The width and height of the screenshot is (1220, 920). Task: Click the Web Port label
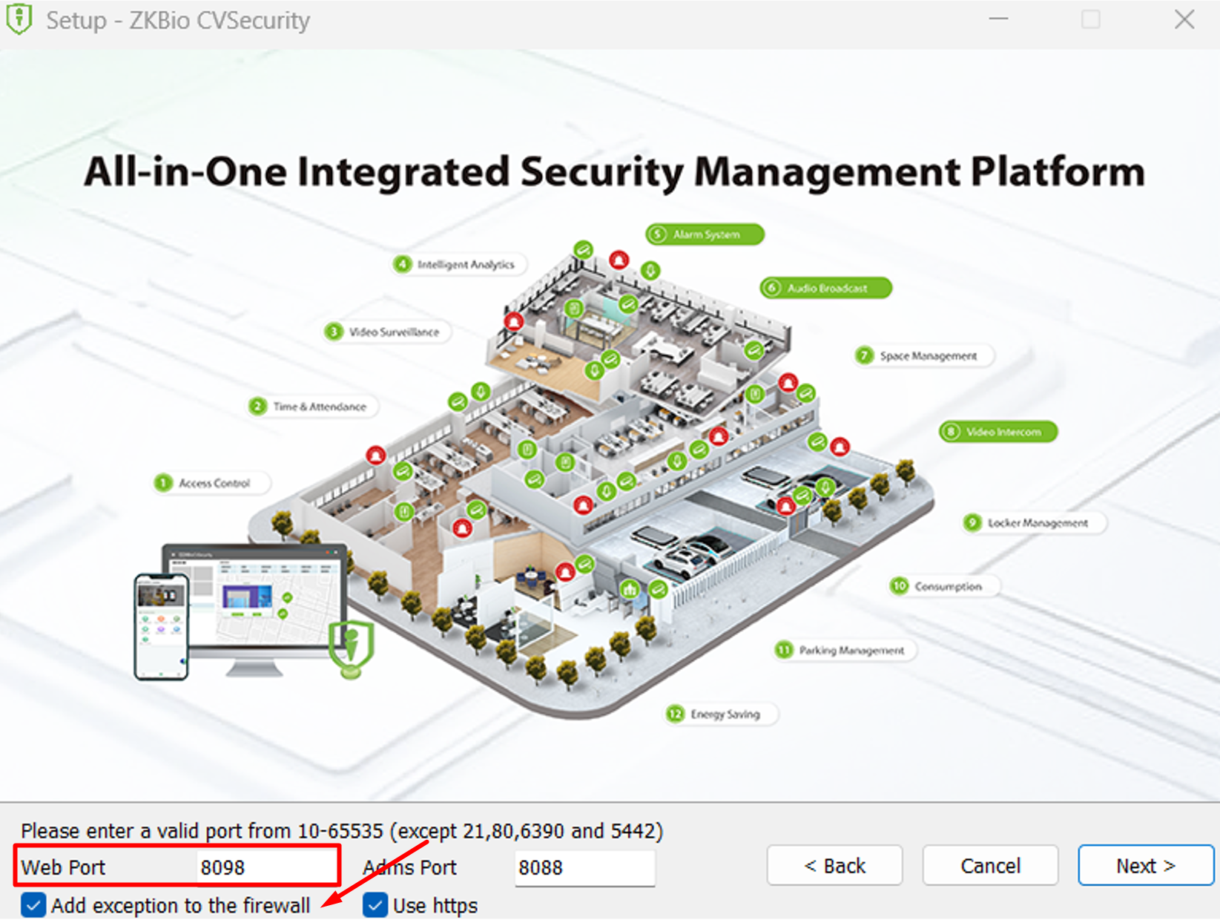63,867
